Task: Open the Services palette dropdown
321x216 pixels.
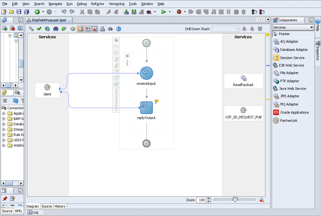Action: (312, 27)
